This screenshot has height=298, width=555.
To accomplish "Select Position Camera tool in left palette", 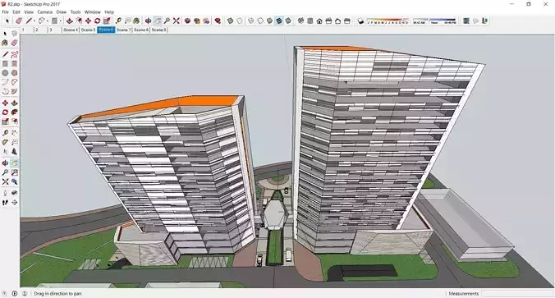I will tap(5, 193).
